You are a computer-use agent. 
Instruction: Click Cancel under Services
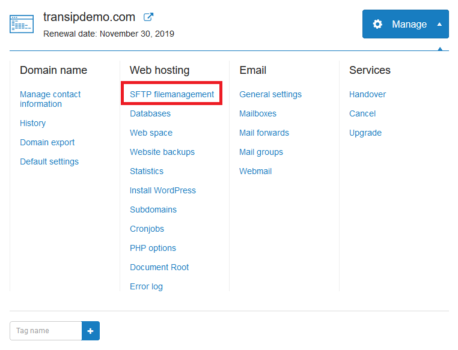click(x=362, y=113)
